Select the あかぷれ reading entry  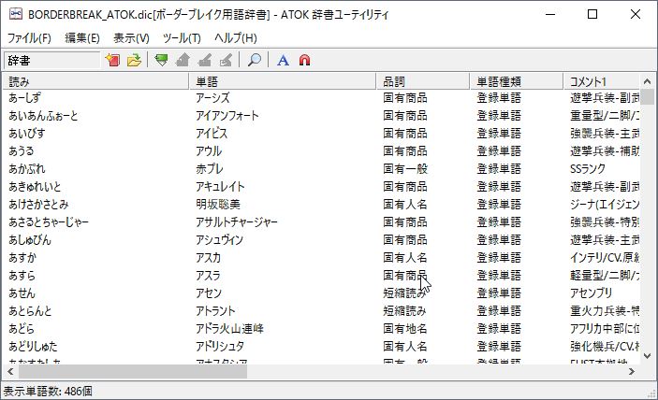click(x=27, y=169)
